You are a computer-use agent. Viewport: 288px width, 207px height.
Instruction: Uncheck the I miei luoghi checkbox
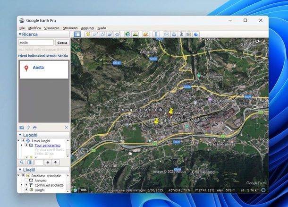coord(23,140)
